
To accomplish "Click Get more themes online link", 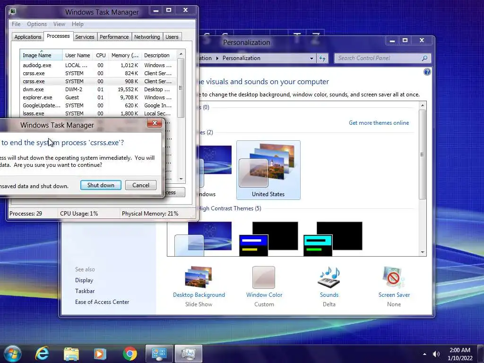I will 379,122.
